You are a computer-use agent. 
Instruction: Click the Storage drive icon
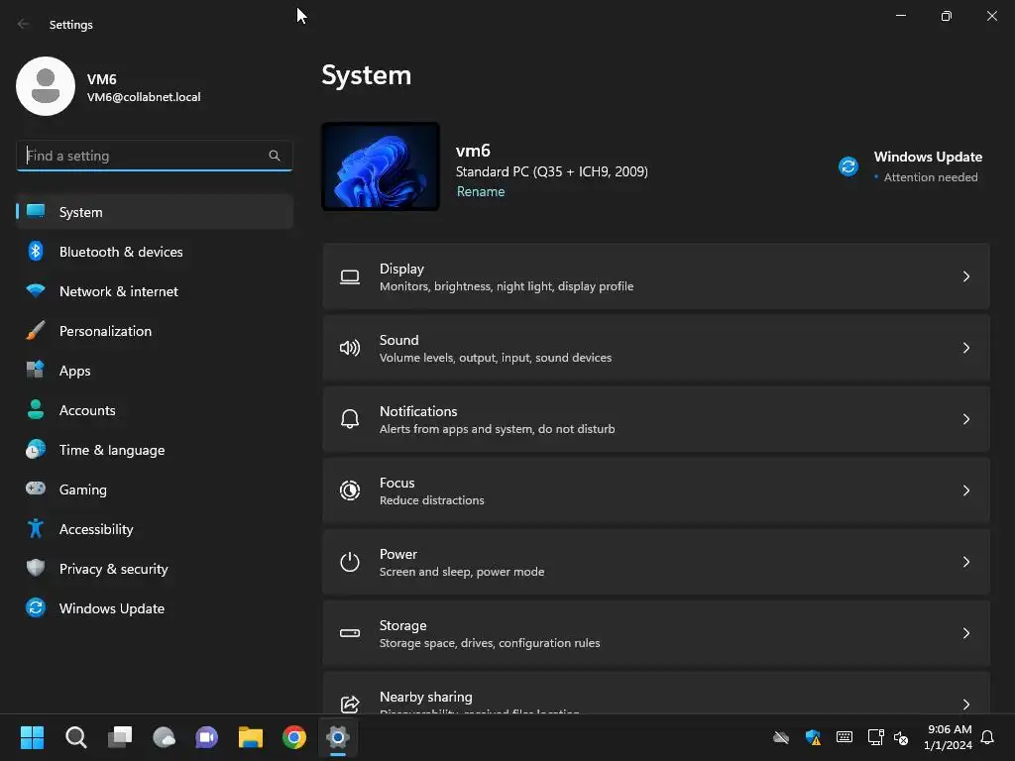click(350, 633)
